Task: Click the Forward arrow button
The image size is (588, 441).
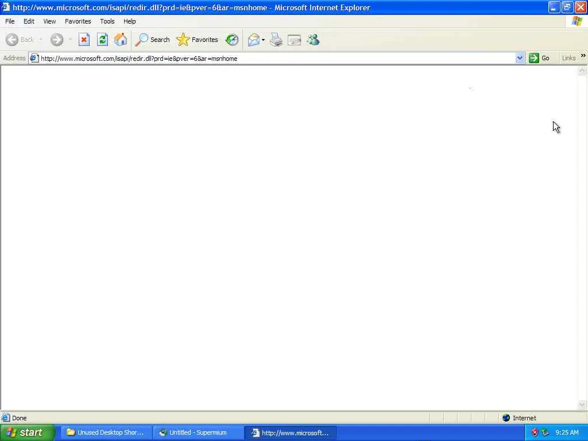Action: pos(57,40)
